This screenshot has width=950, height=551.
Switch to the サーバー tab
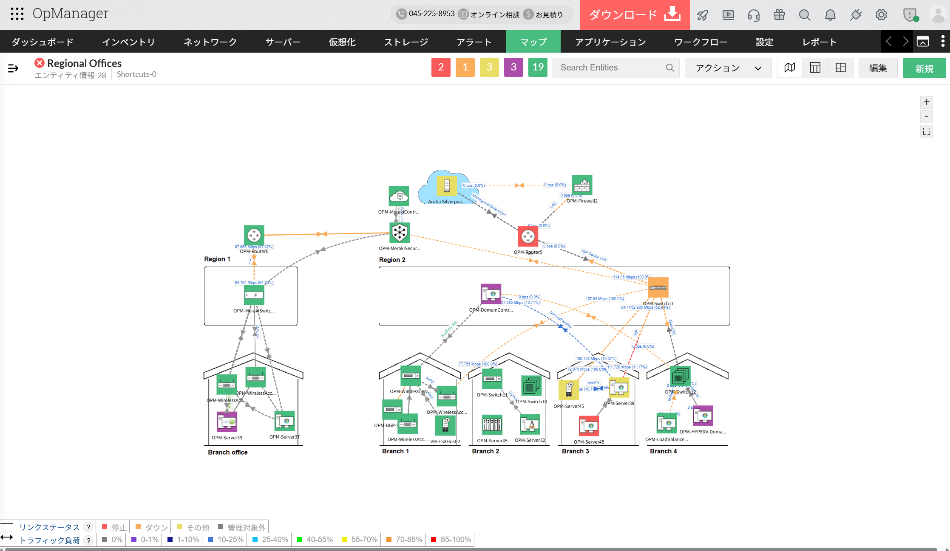pyautogui.click(x=283, y=42)
